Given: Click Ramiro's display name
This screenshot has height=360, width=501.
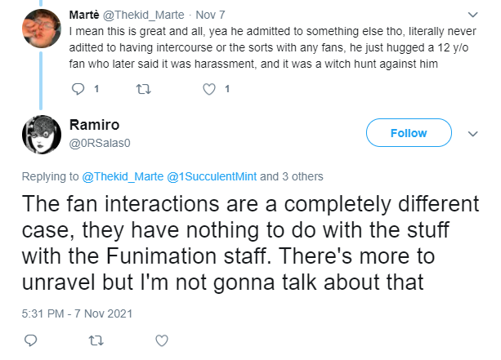Looking at the screenshot, I should [94, 125].
